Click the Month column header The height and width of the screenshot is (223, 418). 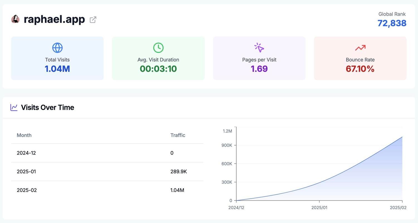(x=24, y=135)
